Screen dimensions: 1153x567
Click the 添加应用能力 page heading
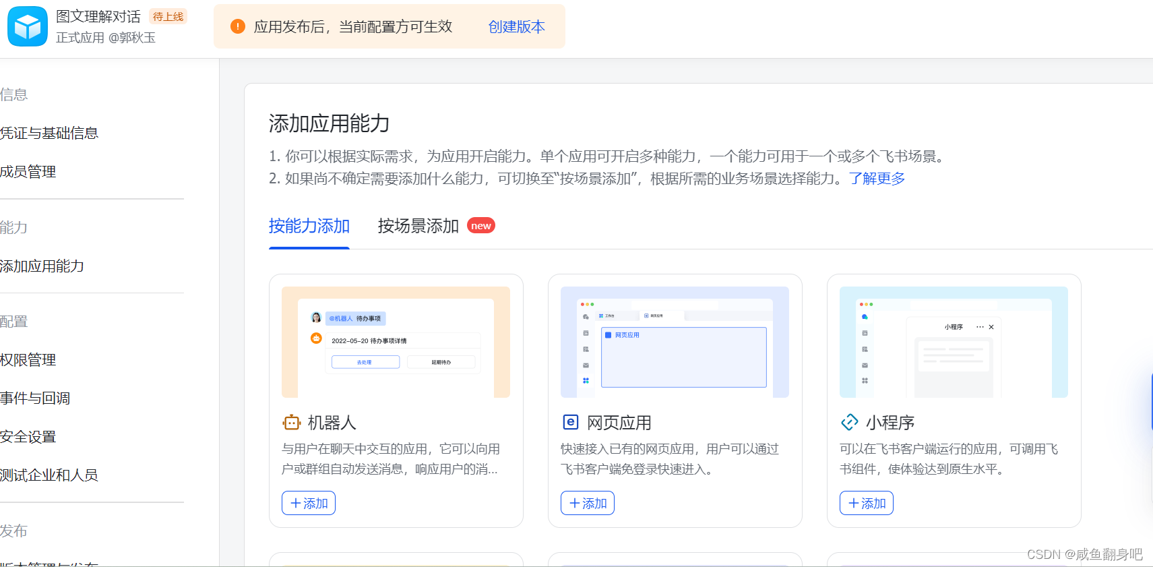(330, 123)
